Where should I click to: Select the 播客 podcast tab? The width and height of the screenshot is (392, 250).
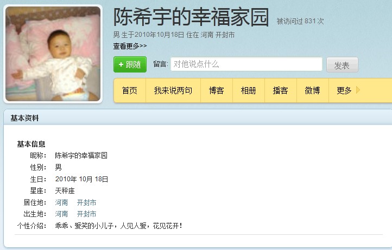[x=281, y=90]
